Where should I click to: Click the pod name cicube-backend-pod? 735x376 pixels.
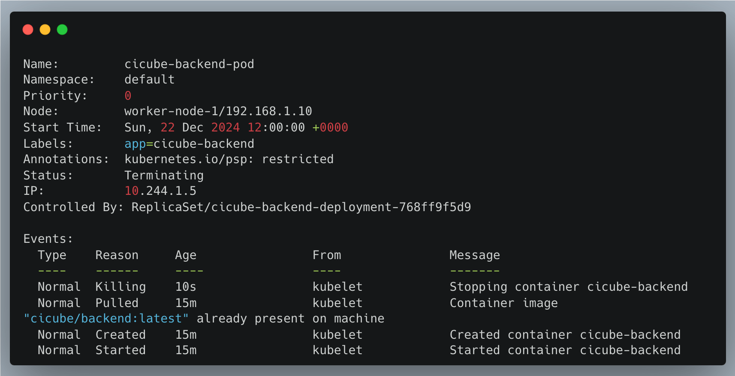tap(189, 64)
